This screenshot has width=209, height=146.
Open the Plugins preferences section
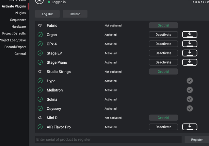tap(20, 13)
